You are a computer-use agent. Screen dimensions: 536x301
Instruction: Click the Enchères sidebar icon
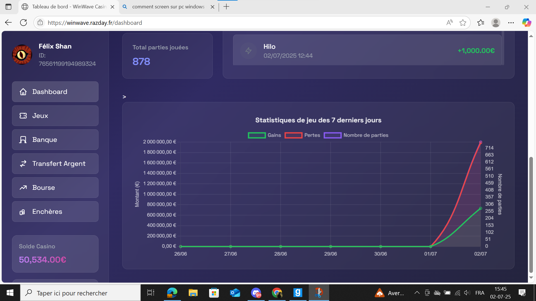point(22,212)
